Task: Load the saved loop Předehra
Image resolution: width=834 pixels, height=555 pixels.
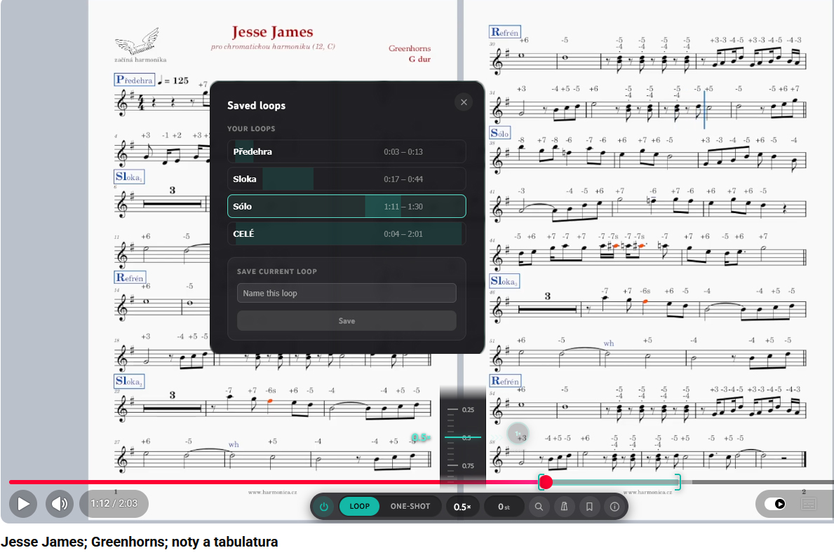Action: click(347, 151)
